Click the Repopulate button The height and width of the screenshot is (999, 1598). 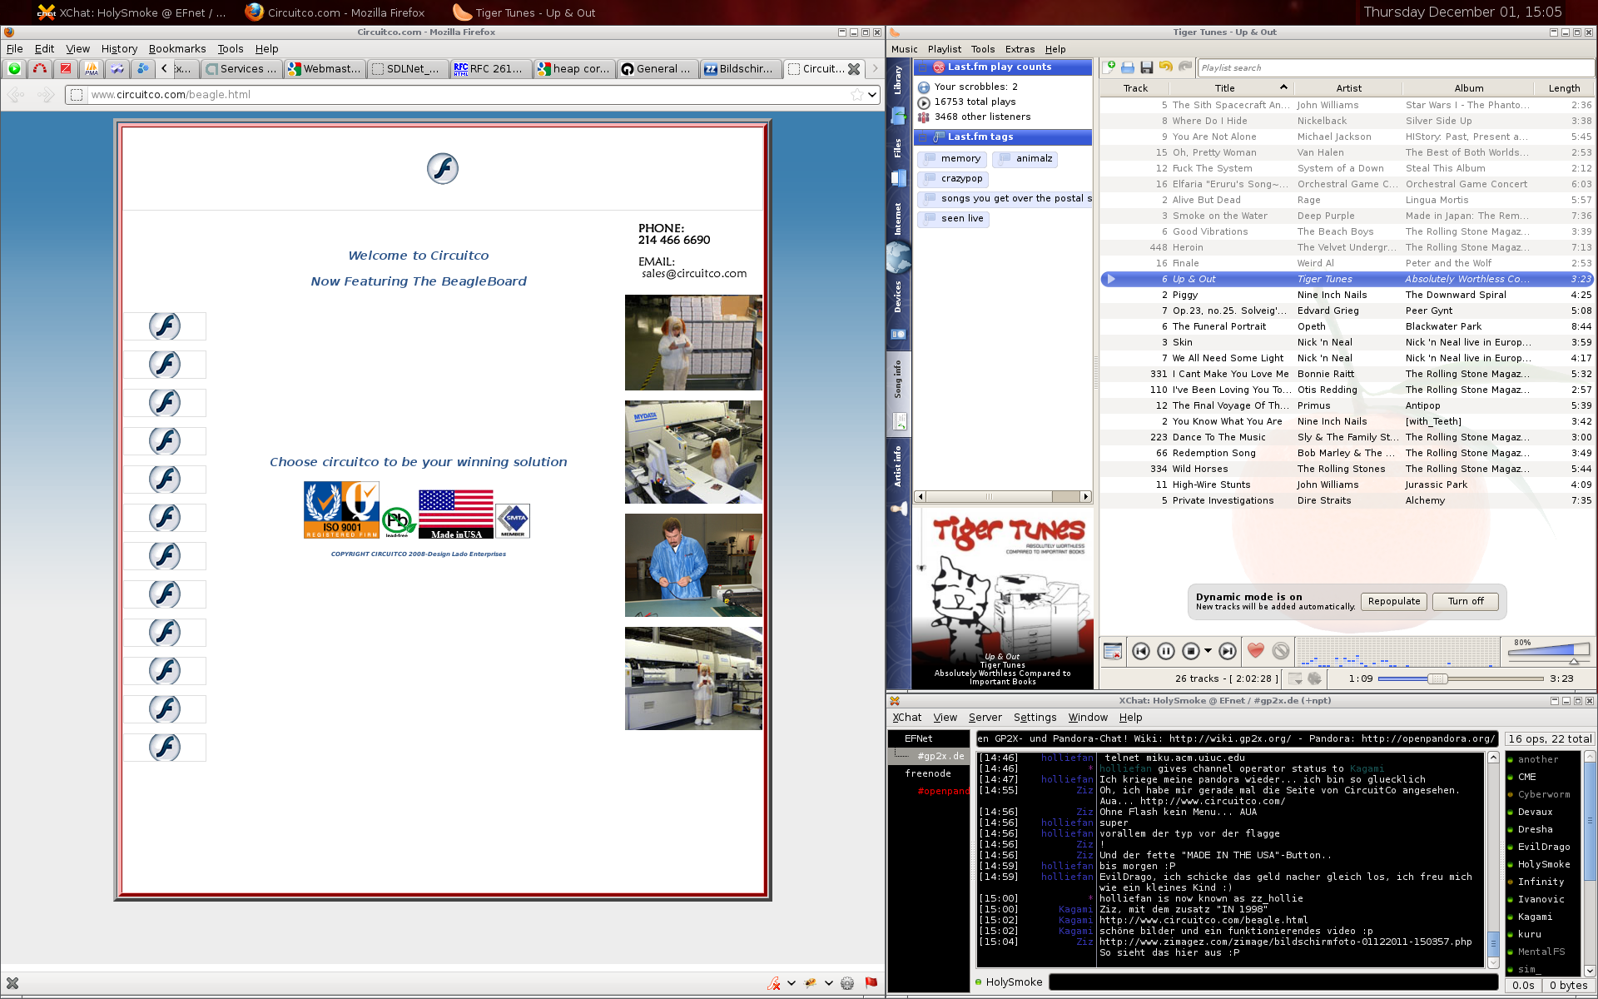coord(1394,601)
